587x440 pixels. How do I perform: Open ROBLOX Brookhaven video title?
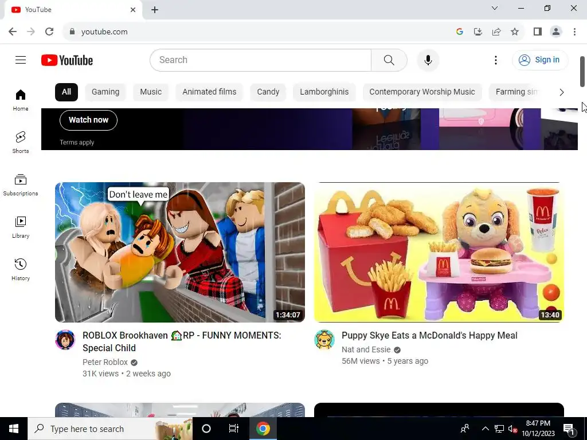(x=182, y=341)
